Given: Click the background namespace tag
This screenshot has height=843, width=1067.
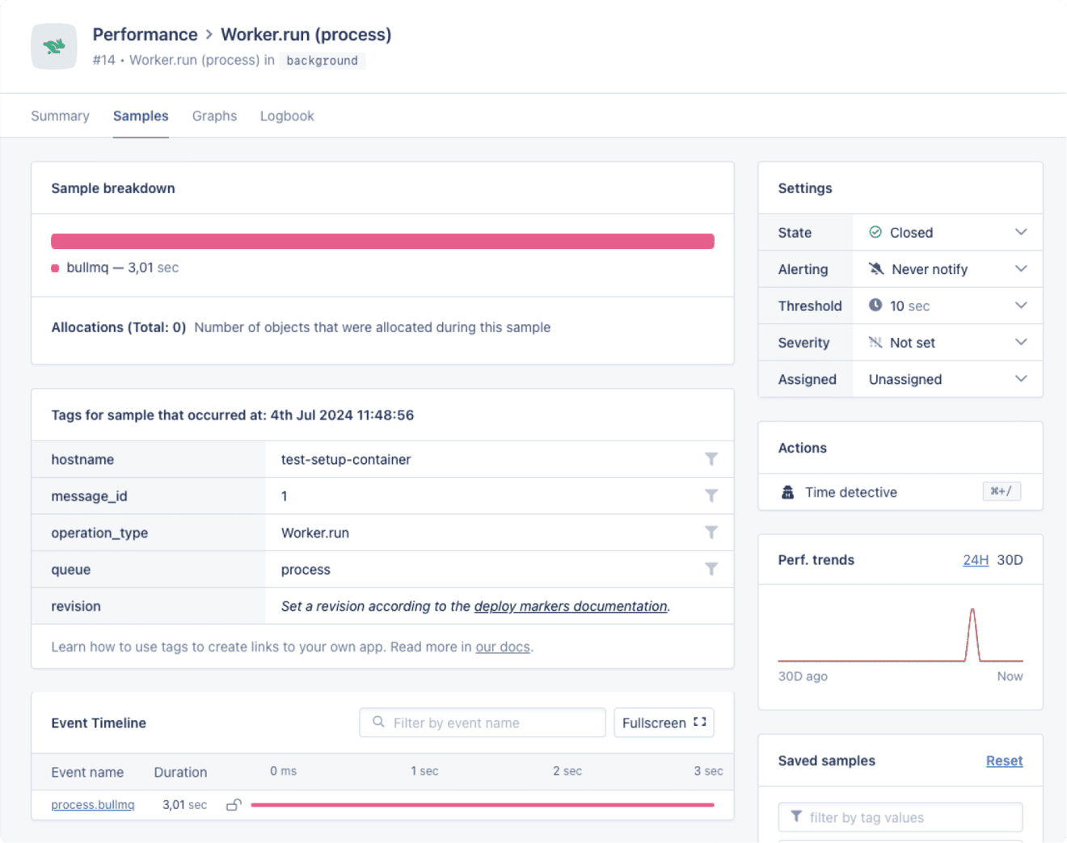Looking at the screenshot, I should click(322, 61).
